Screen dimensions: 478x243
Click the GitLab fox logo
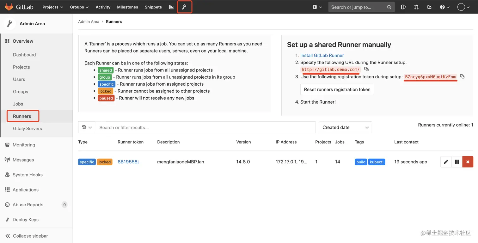click(x=9, y=7)
